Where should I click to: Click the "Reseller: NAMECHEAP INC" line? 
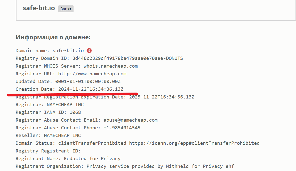click(x=48, y=136)
